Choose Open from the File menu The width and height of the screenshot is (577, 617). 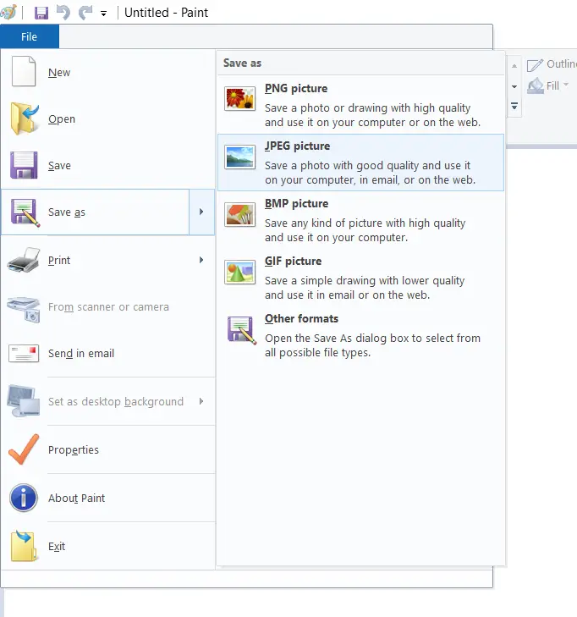point(107,118)
